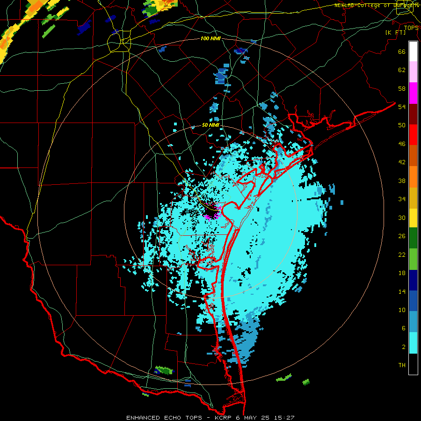
Task: Click legend value '22'
Action: point(402,254)
